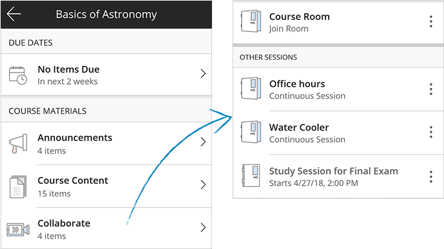Tap the Basics of Astronomy title

106,15
